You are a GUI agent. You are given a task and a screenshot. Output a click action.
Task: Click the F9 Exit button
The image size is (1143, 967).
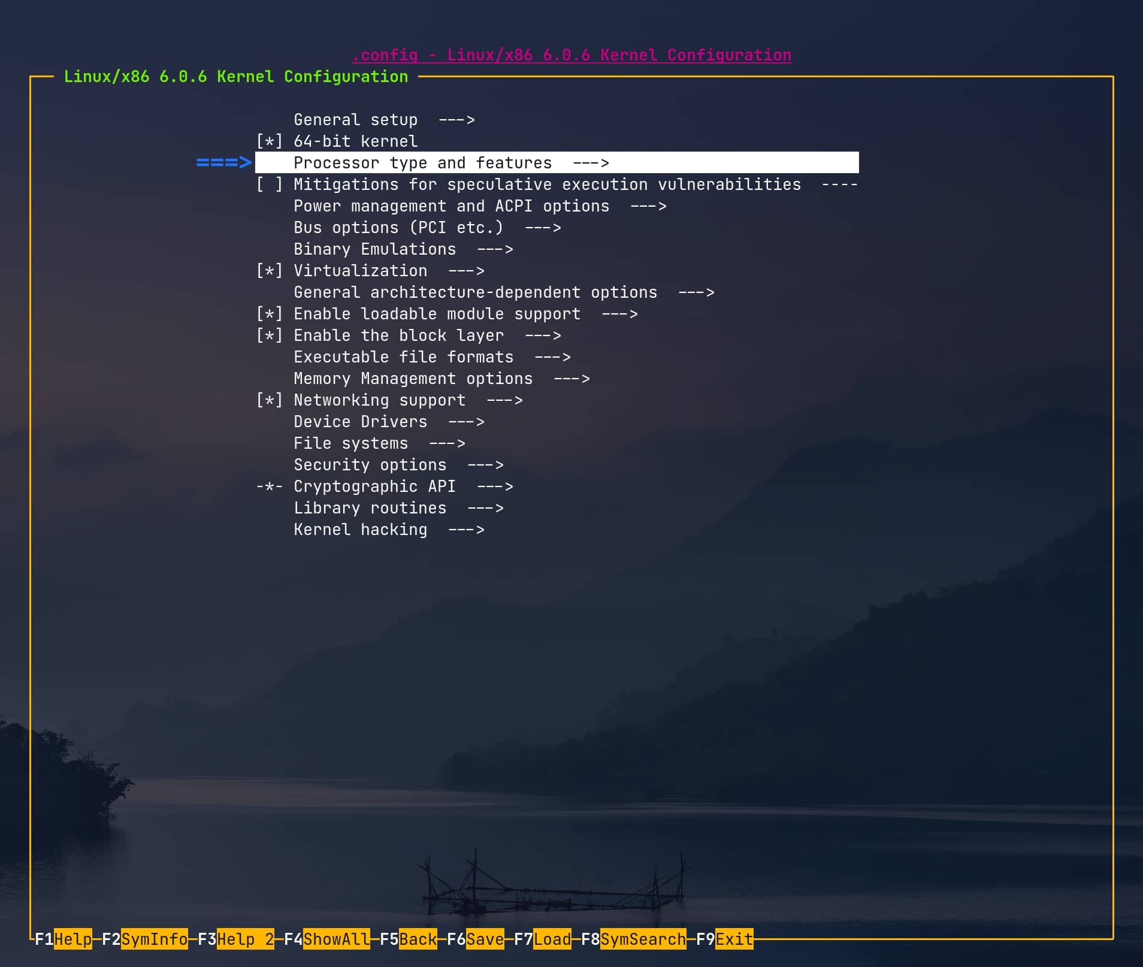[725, 939]
